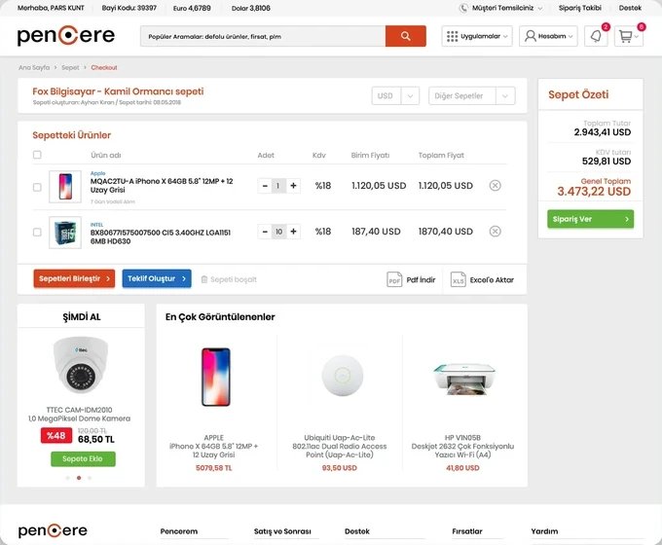
Task: Select the first carousel dot in ŞİMDİ AL
Action: point(67,478)
